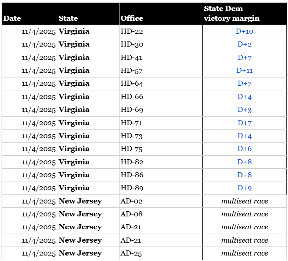Screen dimensions: 288x261
Task: Select the "State Dem victory margin" header
Action: 232,14
